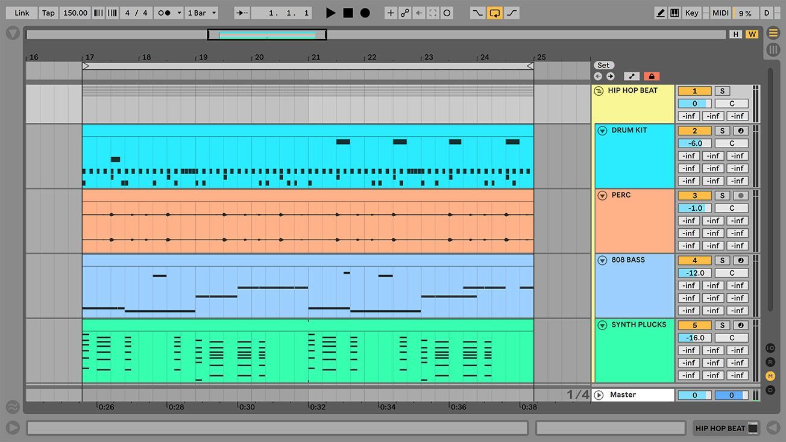Toggle the Loop switch
Screen dimensions: 786x442
click(495, 13)
